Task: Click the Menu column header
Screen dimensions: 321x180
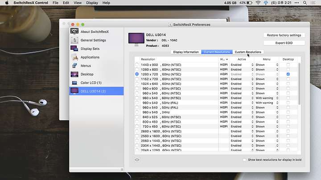Action: pyautogui.click(x=267, y=60)
